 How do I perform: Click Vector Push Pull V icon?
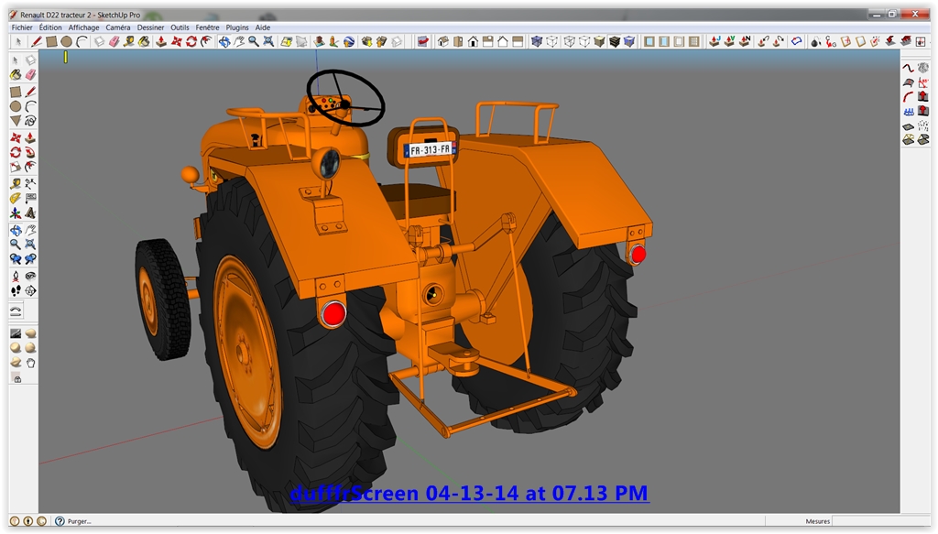tap(729, 41)
